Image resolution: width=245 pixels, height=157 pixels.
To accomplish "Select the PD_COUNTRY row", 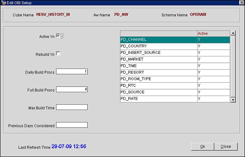I will tap(175, 46).
